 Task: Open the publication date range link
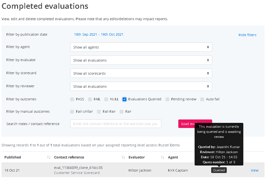(98, 34)
